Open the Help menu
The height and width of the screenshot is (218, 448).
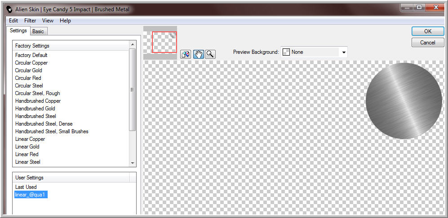65,21
